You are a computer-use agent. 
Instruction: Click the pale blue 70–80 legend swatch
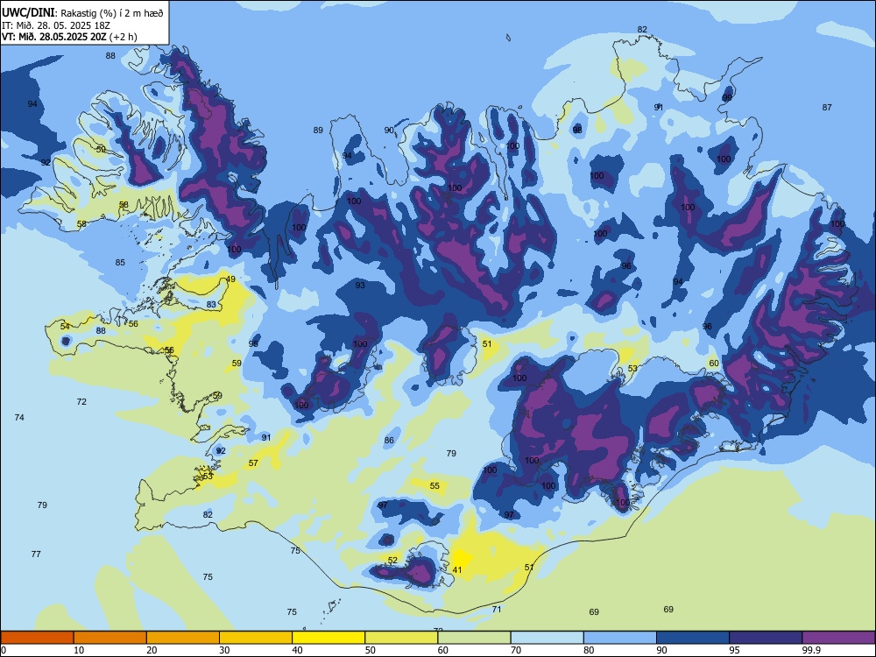[x=547, y=638]
